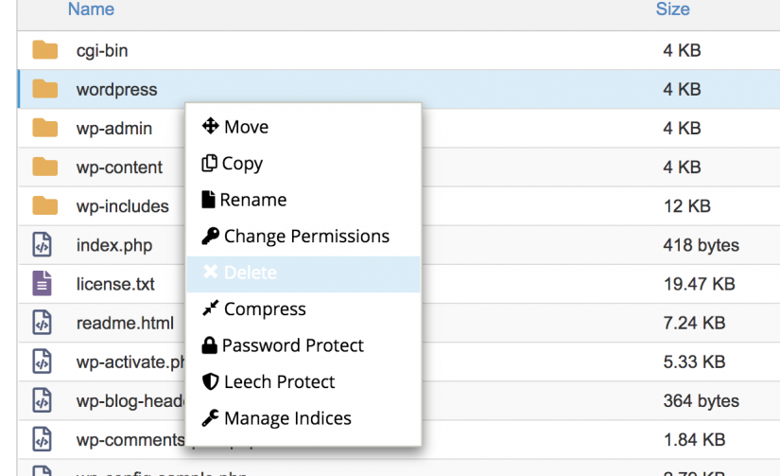
Task: Click the Rename file icon in context menu
Action: pyautogui.click(x=208, y=199)
